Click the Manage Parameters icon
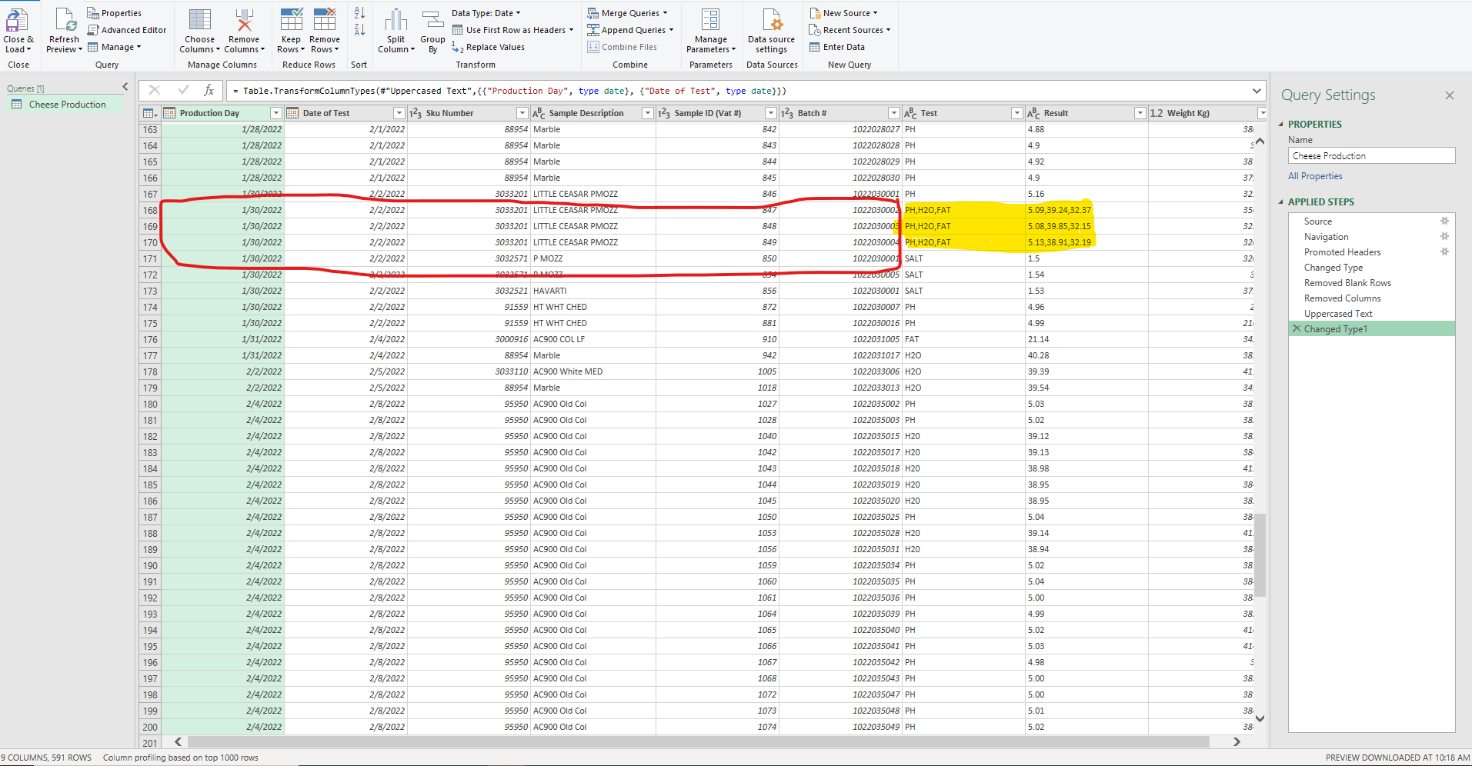Image resolution: width=1472 pixels, height=766 pixels. click(x=711, y=20)
